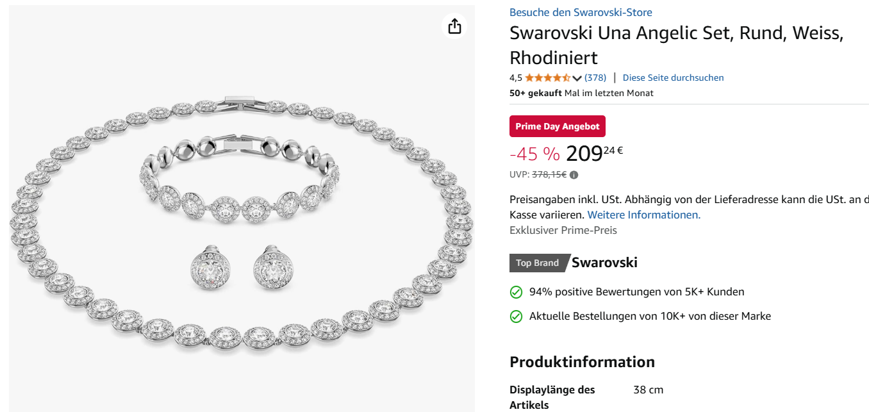The height and width of the screenshot is (412, 869).
Task: Click the 209,24 € price
Action: point(594,154)
